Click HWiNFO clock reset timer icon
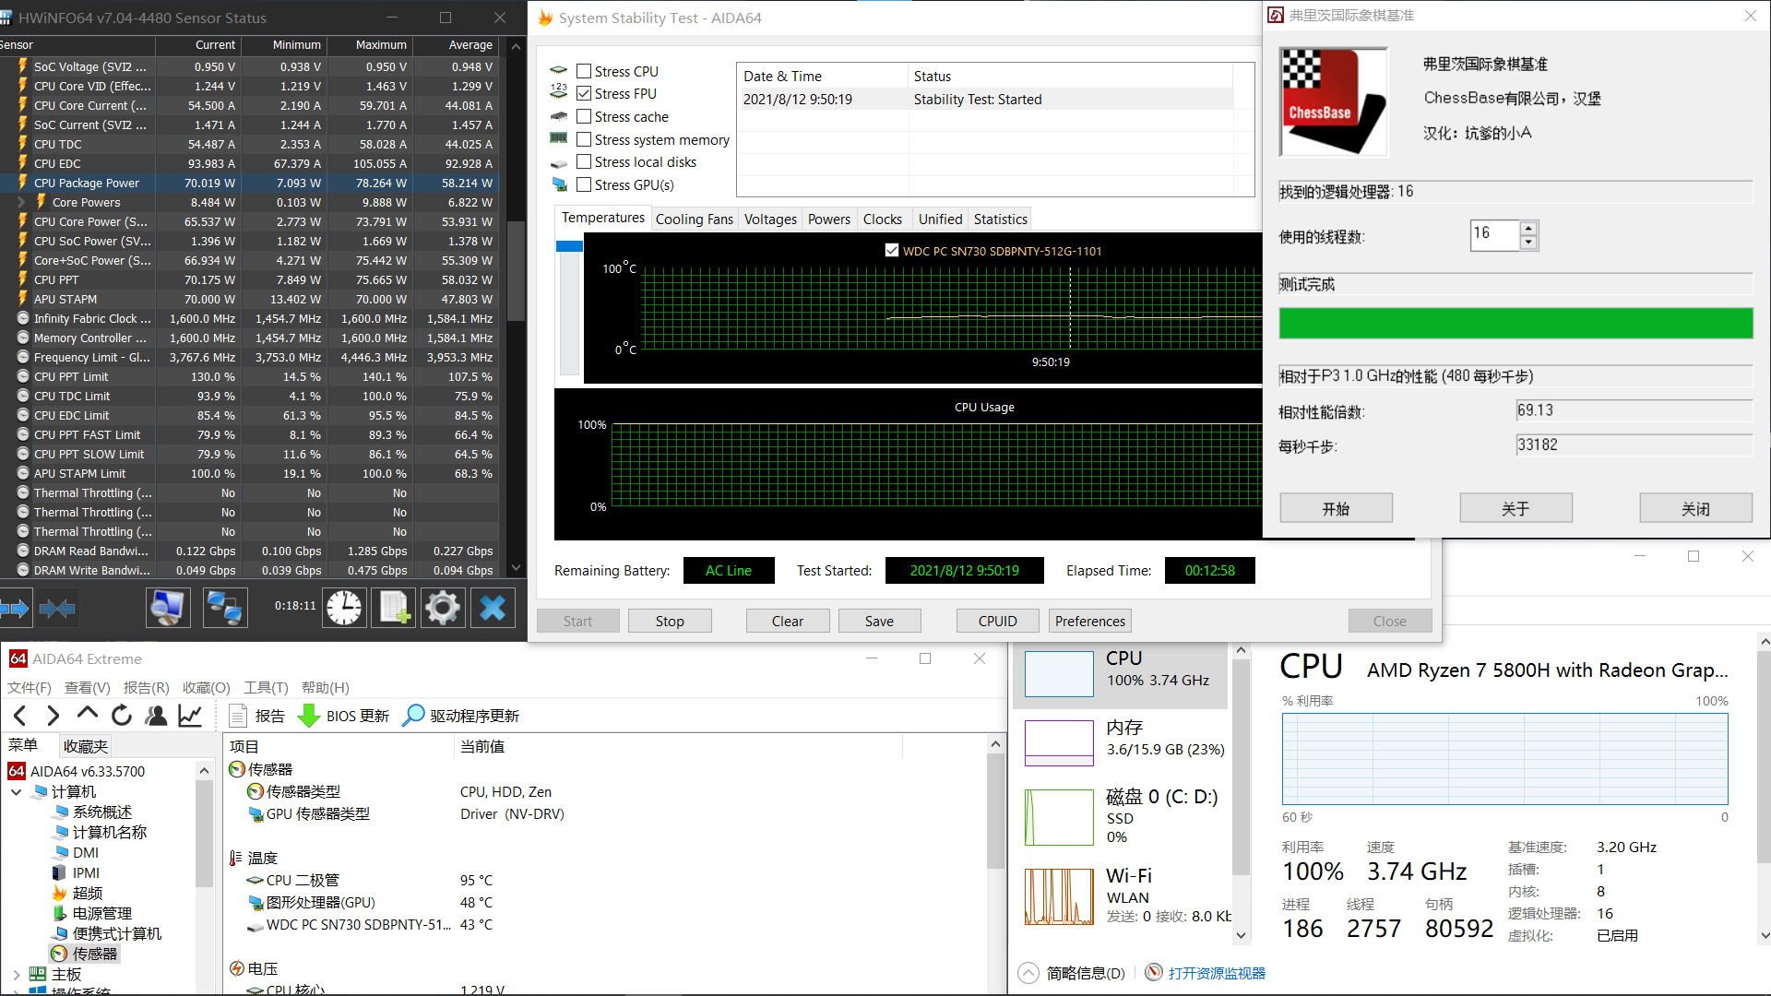 (x=344, y=608)
